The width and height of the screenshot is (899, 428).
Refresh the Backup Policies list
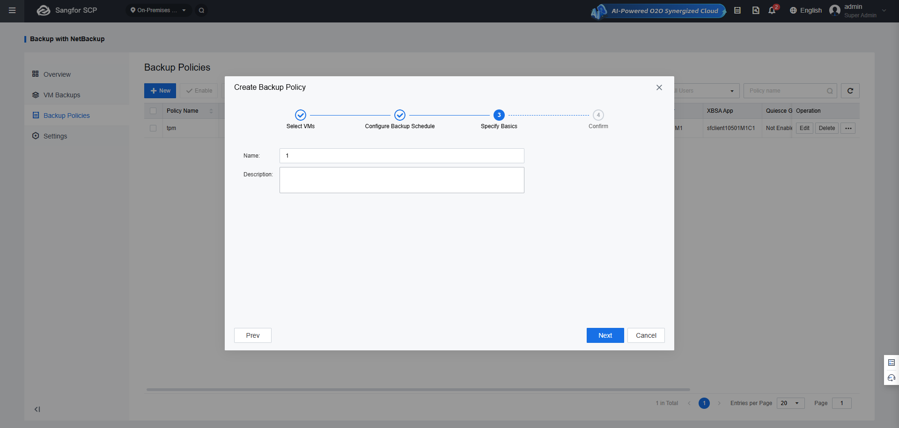click(x=850, y=91)
